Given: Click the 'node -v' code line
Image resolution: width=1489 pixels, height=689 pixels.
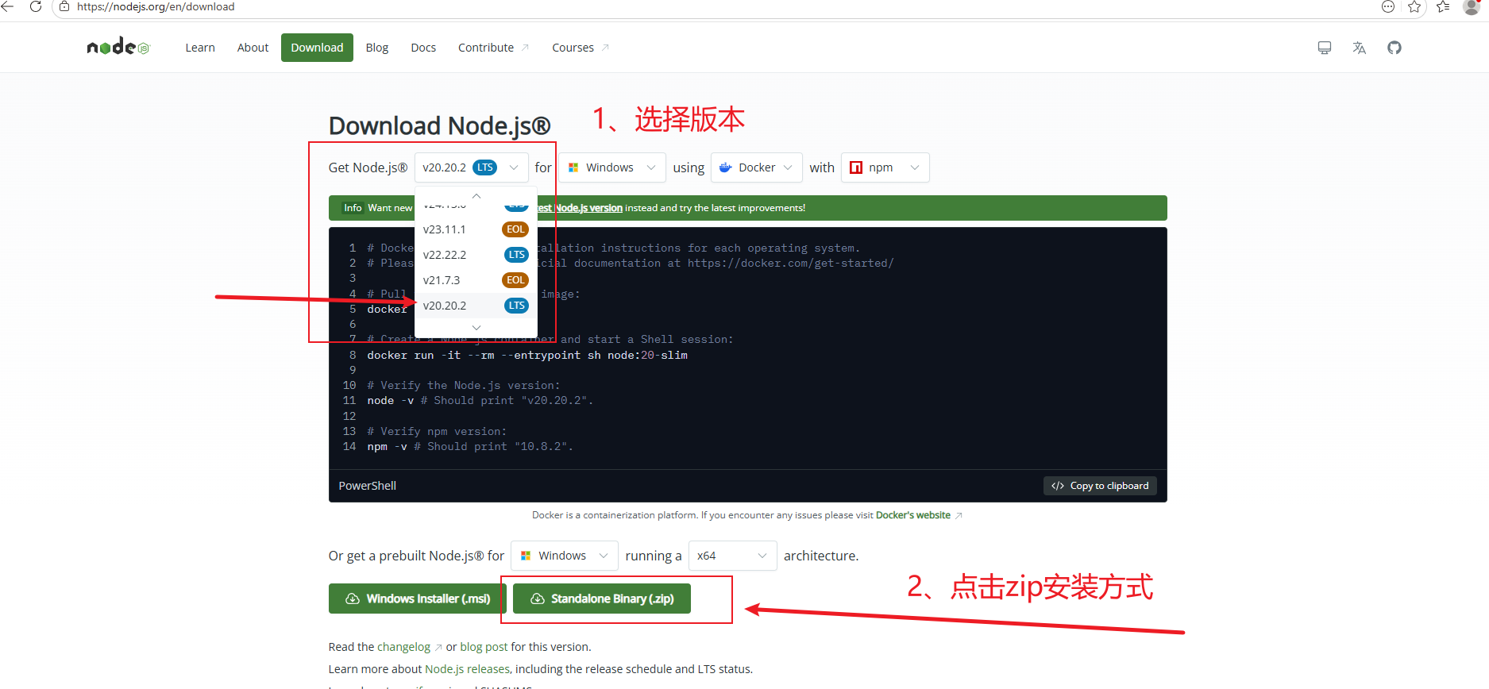Looking at the screenshot, I should (x=480, y=401).
